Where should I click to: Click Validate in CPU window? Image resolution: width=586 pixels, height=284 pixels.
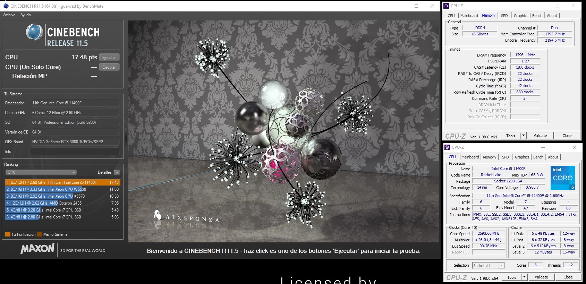pos(541,277)
